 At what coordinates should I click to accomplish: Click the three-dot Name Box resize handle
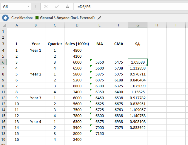point(36,6)
